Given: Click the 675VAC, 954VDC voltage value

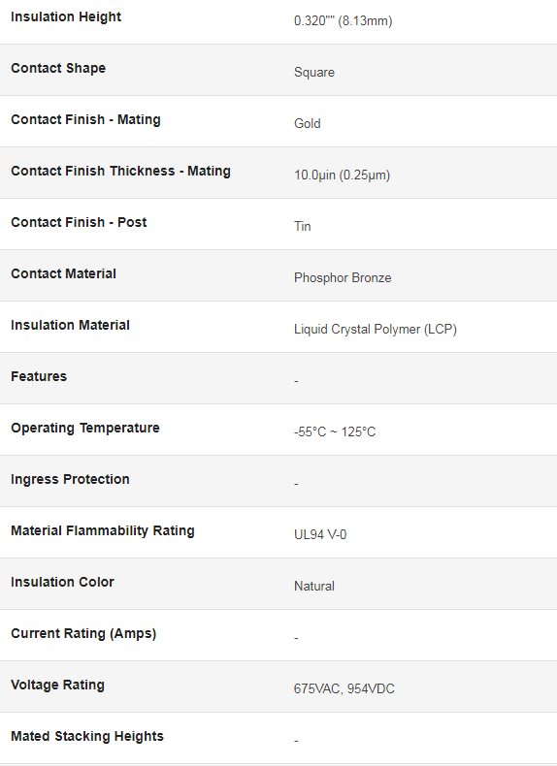Looking at the screenshot, I should (344, 688).
